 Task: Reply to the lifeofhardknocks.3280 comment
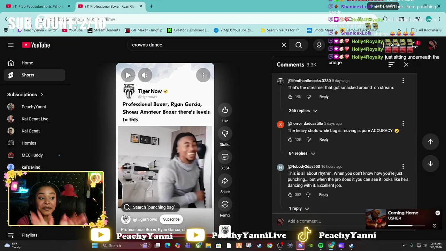pos(324,97)
